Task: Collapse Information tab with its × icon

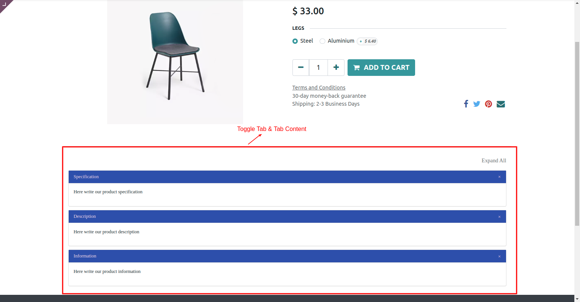Action: pos(499,256)
